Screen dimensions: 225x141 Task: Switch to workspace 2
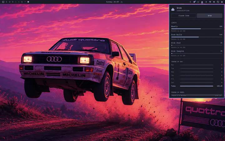pos(10,2)
